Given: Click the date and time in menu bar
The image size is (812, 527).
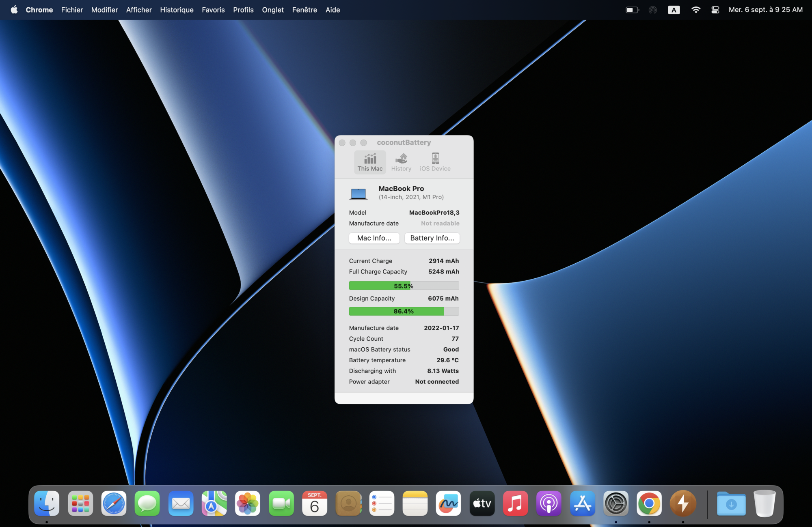Looking at the screenshot, I should (765, 10).
